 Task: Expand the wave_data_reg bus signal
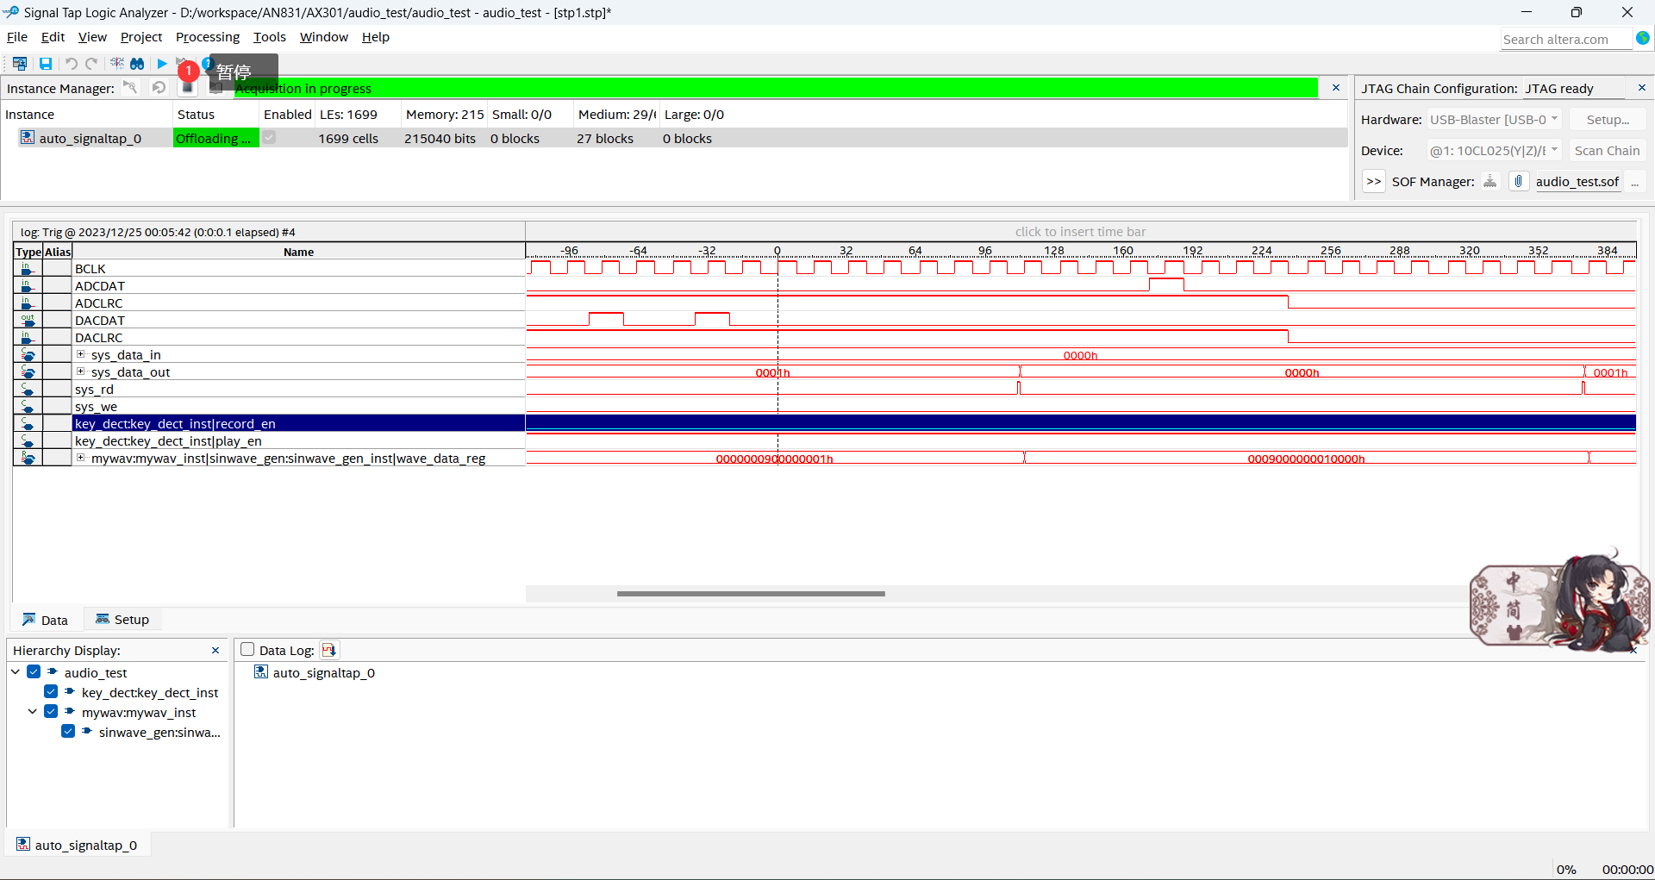tap(81, 458)
